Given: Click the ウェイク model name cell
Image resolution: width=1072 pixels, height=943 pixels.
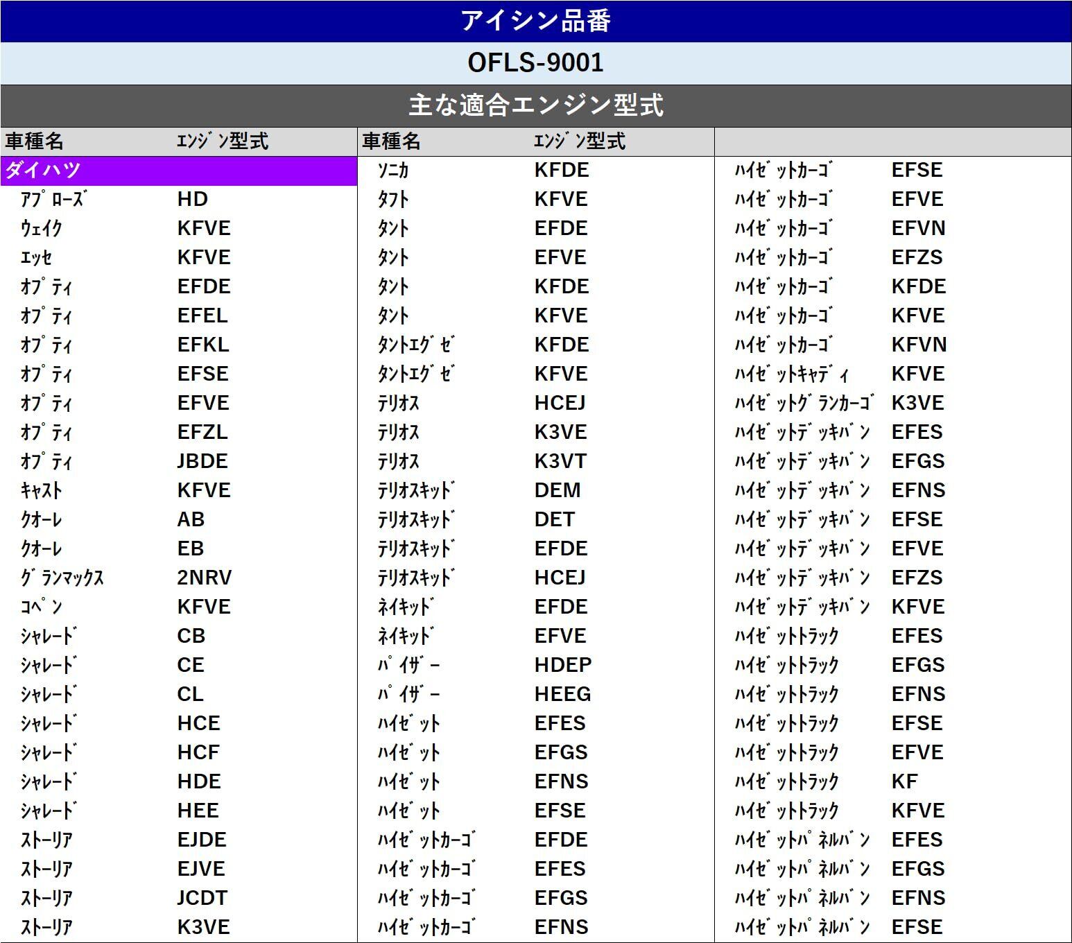Looking at the screenshot, I should click(42, 229).
